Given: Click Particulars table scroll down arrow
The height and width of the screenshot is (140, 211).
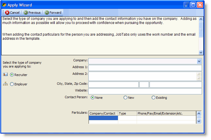Looking at the screenshot, I should pos(199,121).
